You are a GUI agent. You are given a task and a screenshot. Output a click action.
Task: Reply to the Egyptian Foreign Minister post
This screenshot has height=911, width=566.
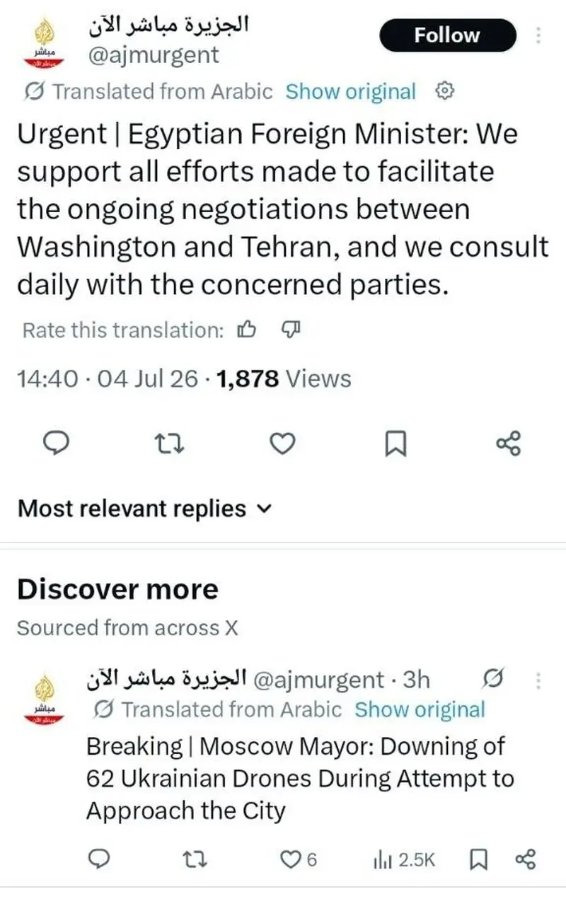56,444
